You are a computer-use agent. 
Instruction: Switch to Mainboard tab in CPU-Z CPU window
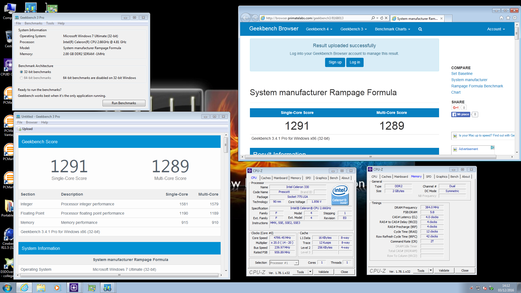click(x=281, y=178)
